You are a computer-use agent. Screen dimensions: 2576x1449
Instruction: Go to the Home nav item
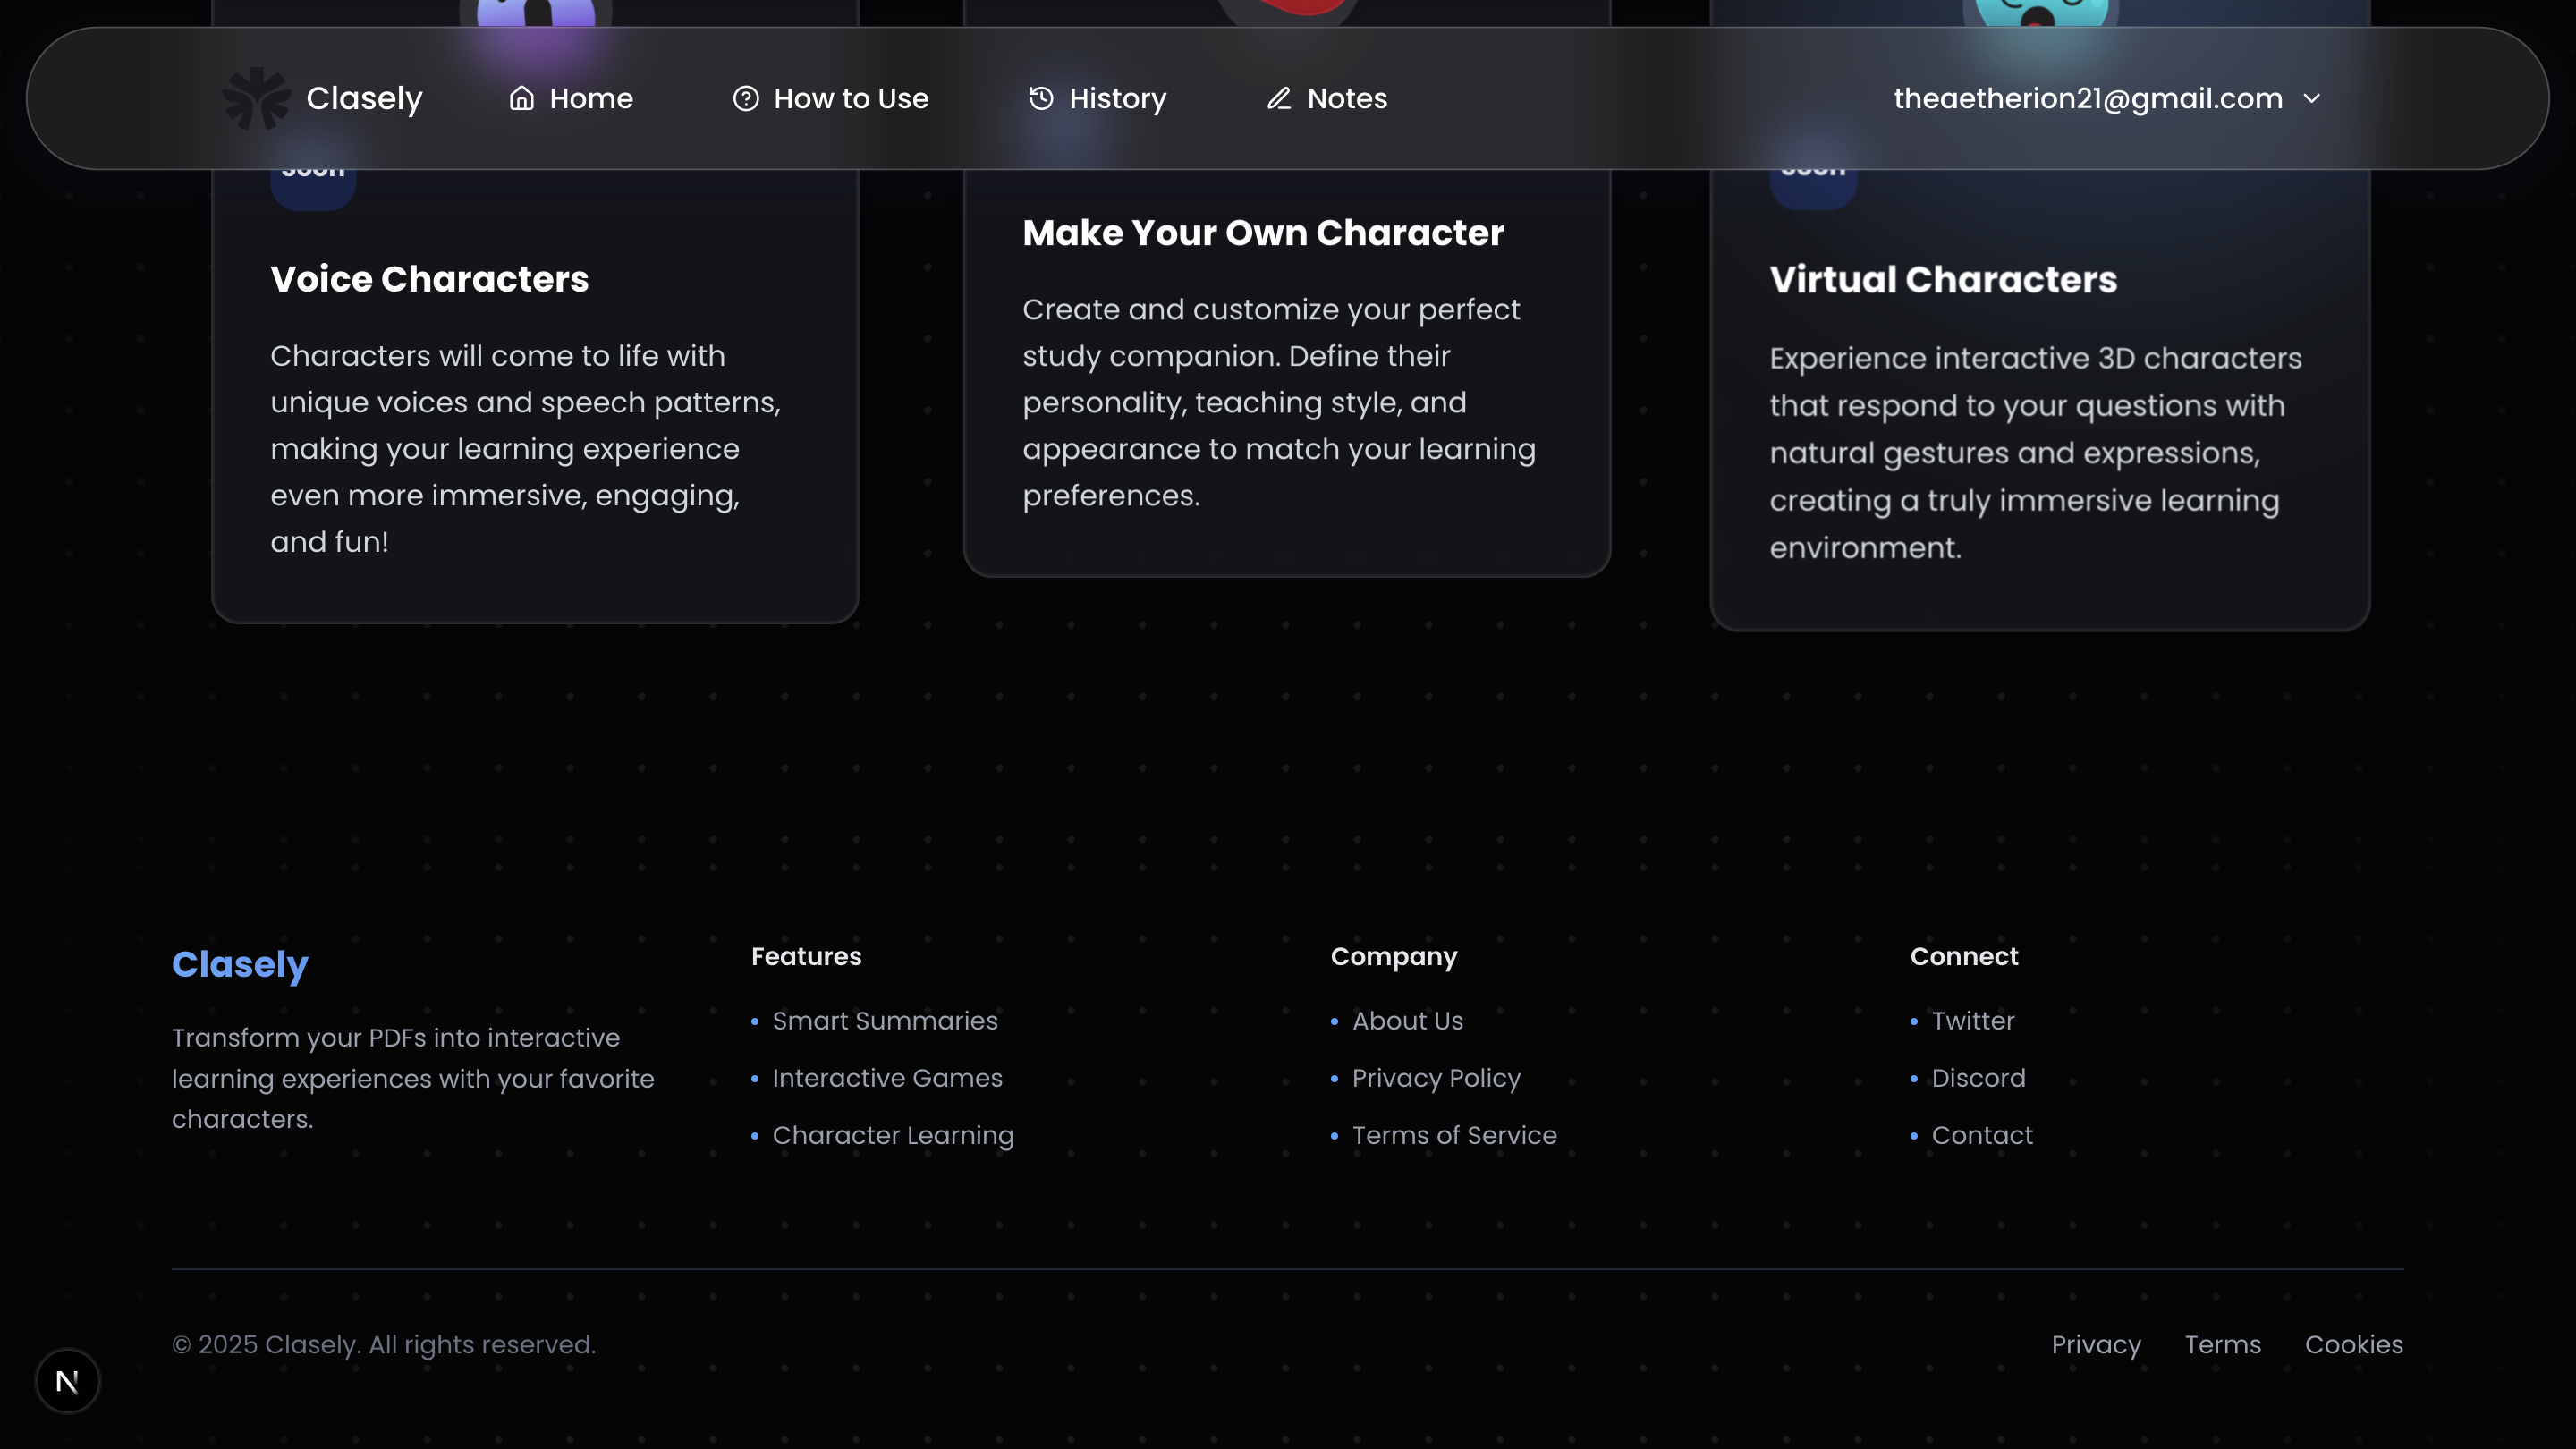[x=571, y=98]
